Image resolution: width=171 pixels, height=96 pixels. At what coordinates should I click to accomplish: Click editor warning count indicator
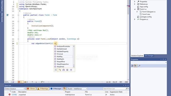(26, 82)
